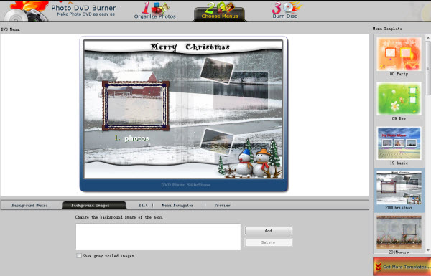Click the tilted photo at top right of menu
Screen dimensions: 431x276
click(217, 70)
